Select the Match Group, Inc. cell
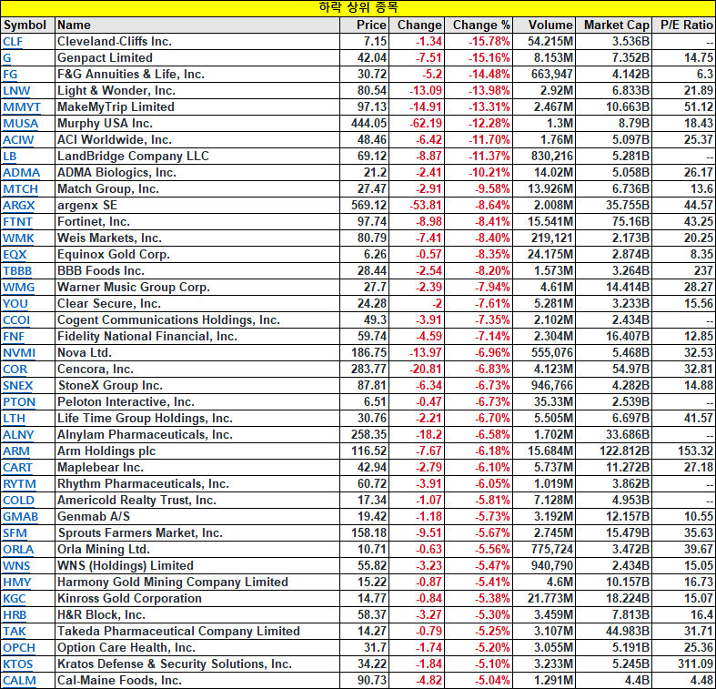 pyautogui.click(x=197, y=189)
